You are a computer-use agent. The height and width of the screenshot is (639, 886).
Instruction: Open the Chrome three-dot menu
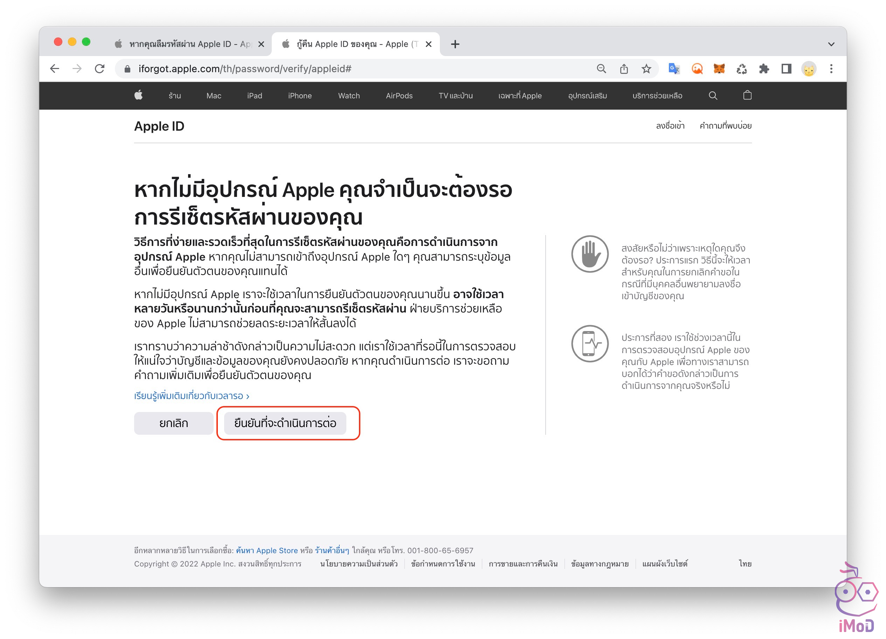tap(831, 69)
